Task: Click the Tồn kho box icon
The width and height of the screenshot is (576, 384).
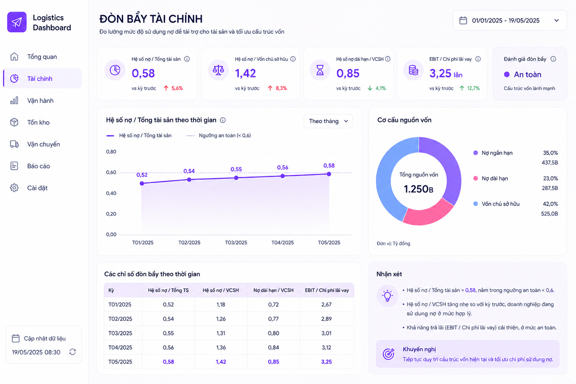Action: (x=14, y=122)
